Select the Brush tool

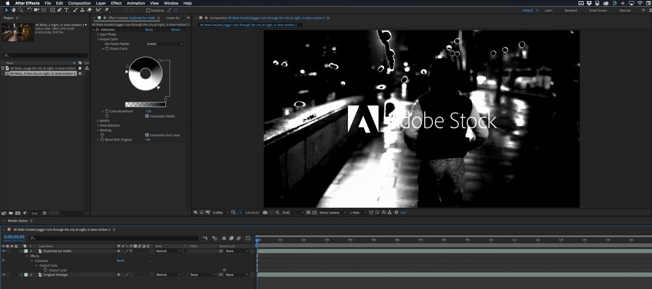click(75, 10)
